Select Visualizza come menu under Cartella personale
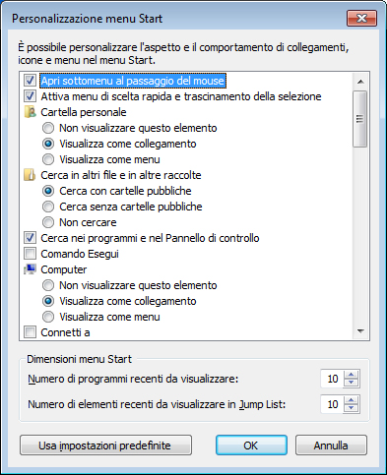Screen dimensions: 387x475 (x=48, y=159)
